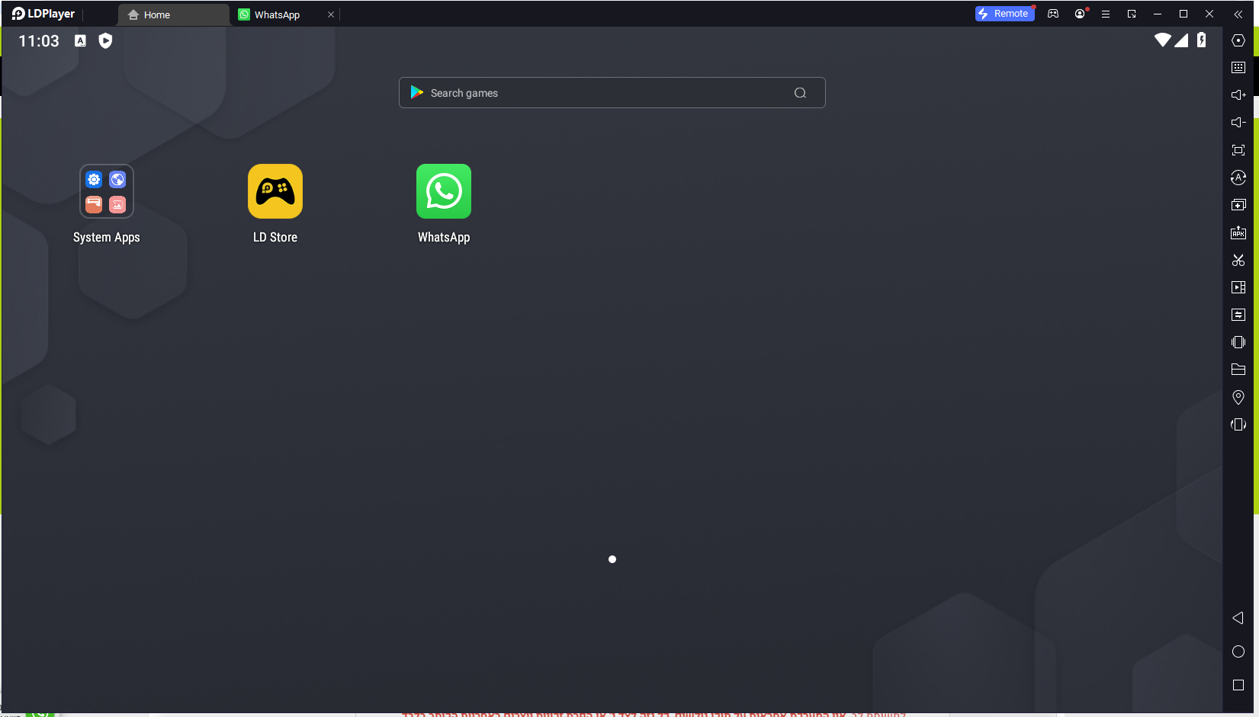The image size is (1259, 717).
Task: Focus the Search games input field
Action: pyautogui.click(x=612, y=93)
